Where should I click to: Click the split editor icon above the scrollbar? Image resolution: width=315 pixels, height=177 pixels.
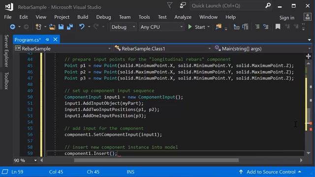309,56
